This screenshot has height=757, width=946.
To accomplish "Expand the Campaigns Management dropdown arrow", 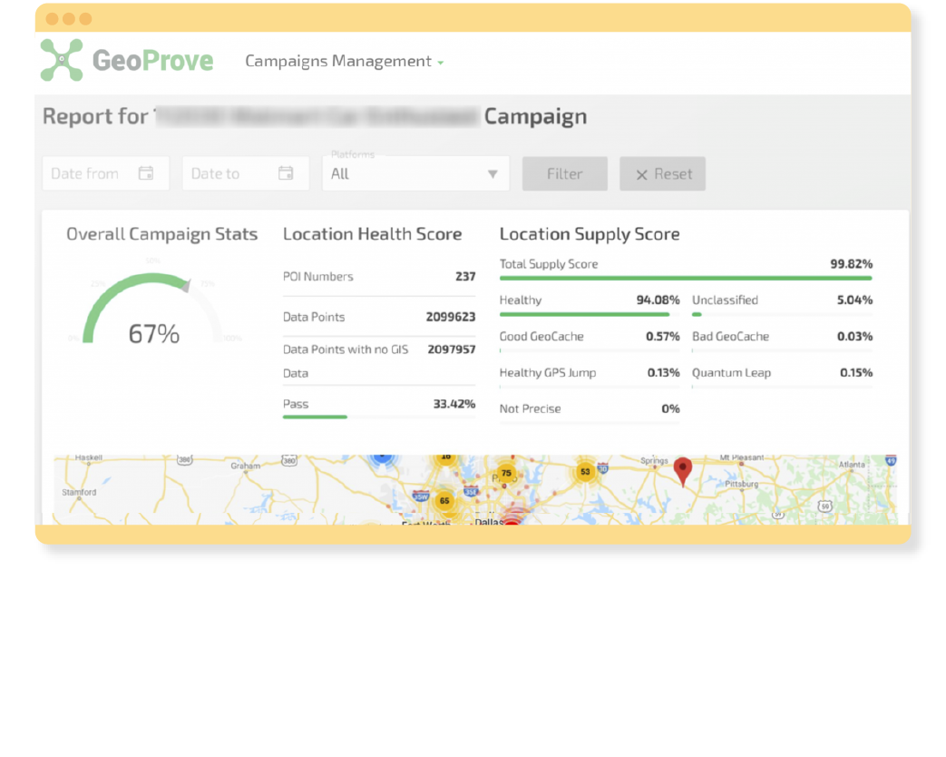I will tap(441, 63).
